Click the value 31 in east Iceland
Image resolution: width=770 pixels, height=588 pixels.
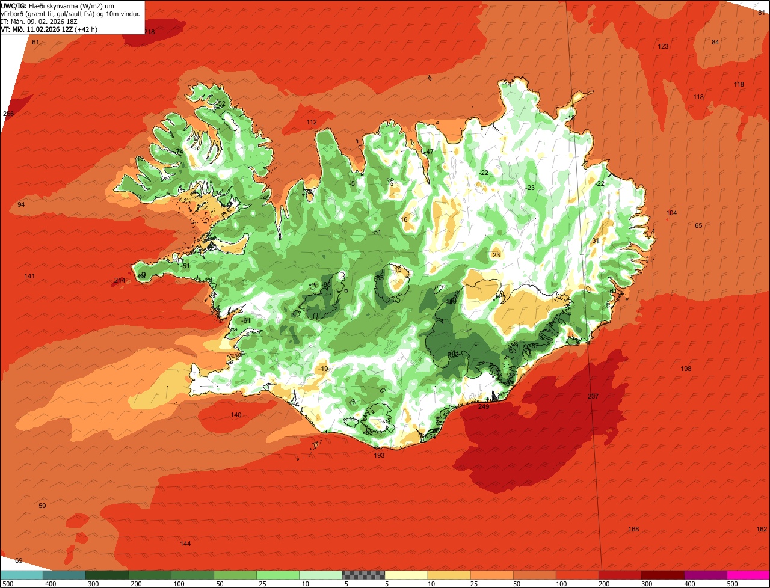tap(596, 240)
